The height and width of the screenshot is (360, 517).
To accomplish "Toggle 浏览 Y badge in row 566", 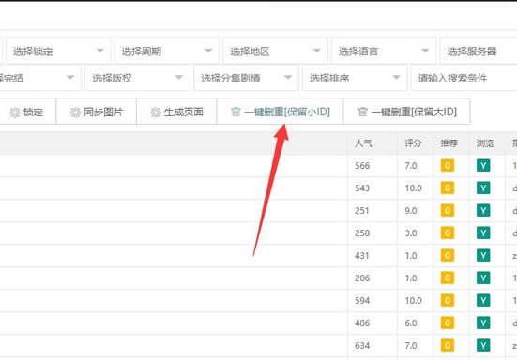I will pos(483,165).
